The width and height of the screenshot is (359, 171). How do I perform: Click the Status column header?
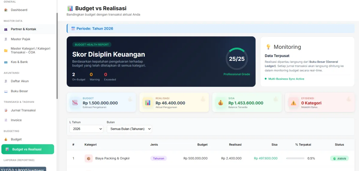340,145
